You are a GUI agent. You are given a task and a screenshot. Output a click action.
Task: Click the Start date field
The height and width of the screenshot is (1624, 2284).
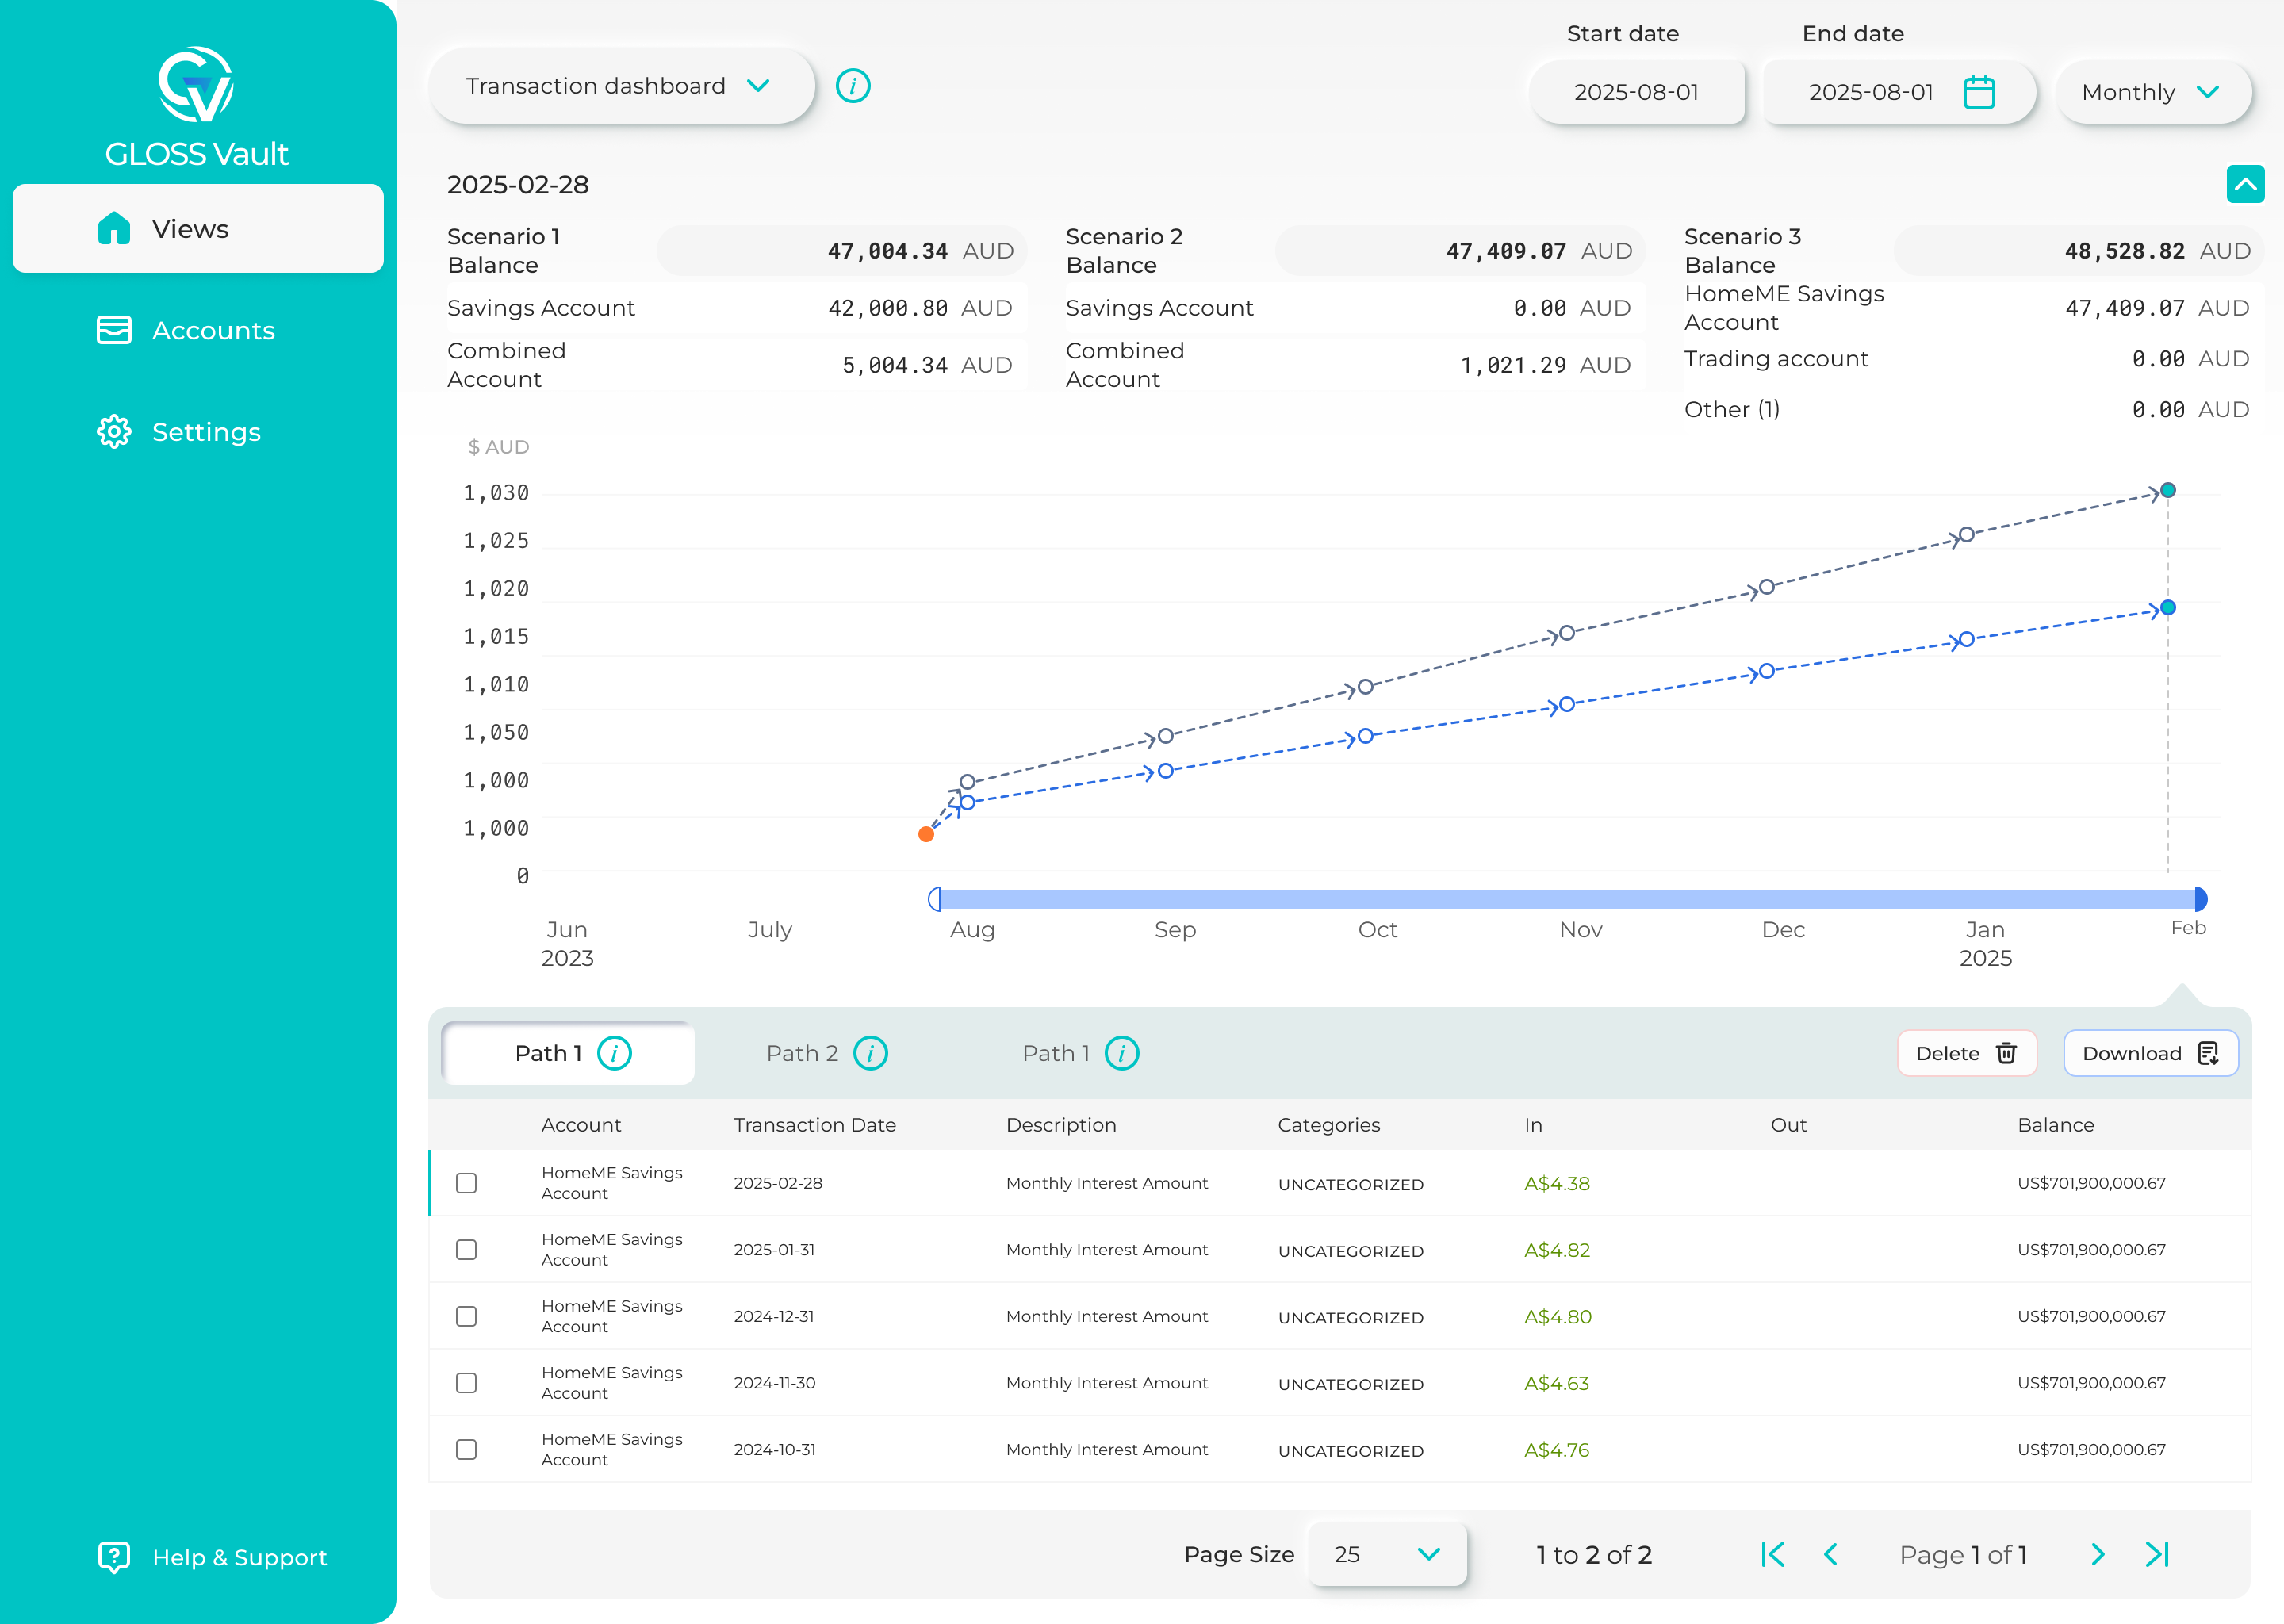1636,92
